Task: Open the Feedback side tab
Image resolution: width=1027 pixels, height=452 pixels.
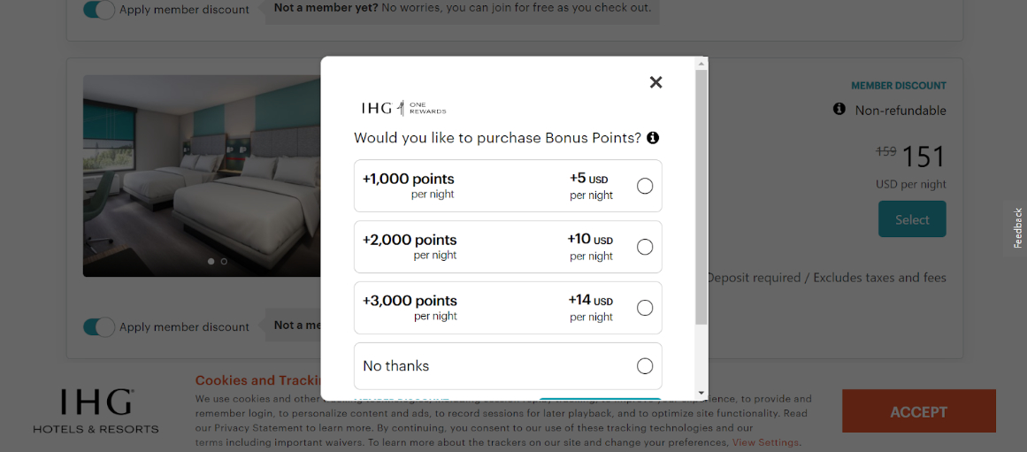Action: 1017,228
